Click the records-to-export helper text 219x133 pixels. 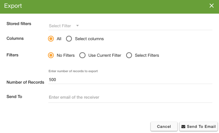pyautogui.click(x=73, y=71)
